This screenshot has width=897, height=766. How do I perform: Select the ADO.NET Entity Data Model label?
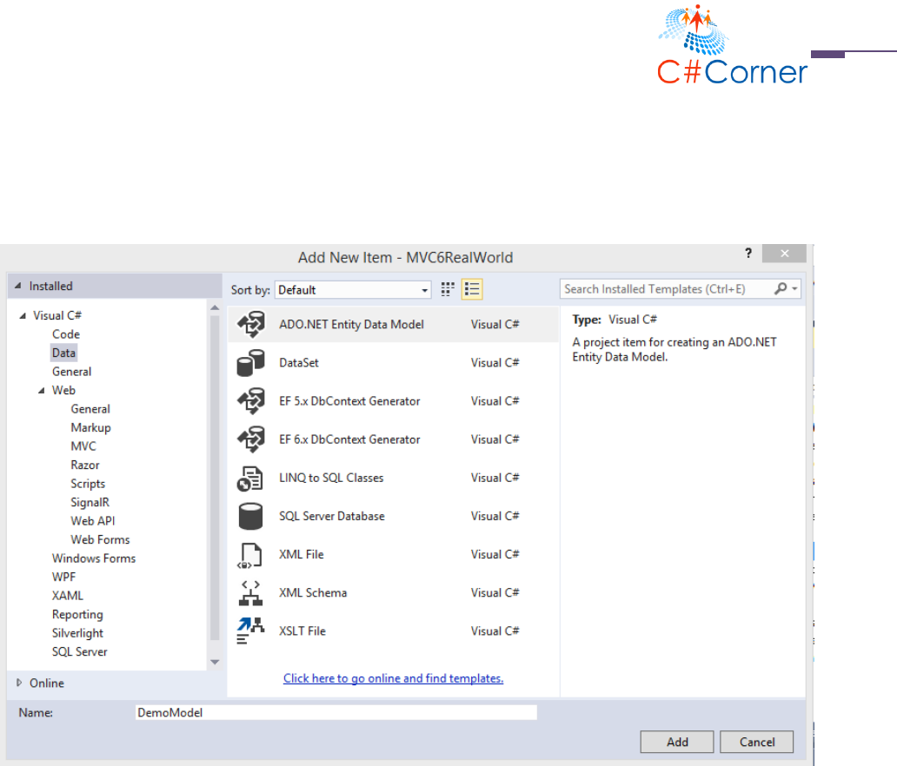(x=351, y=324)
